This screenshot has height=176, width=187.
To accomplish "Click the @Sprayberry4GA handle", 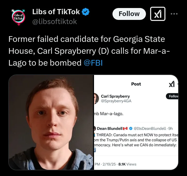I will point(116,101).
